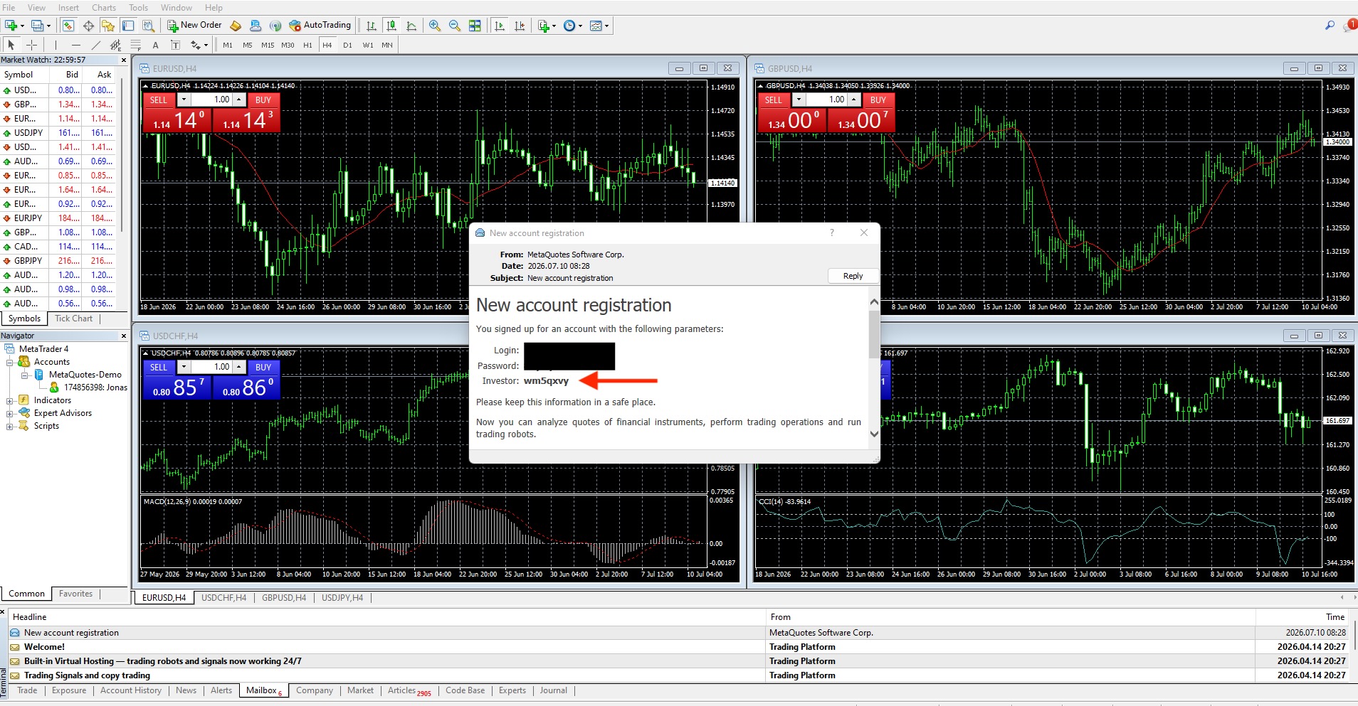
Task: Switch chart to Bar Chart style
Action: (371, 26)
